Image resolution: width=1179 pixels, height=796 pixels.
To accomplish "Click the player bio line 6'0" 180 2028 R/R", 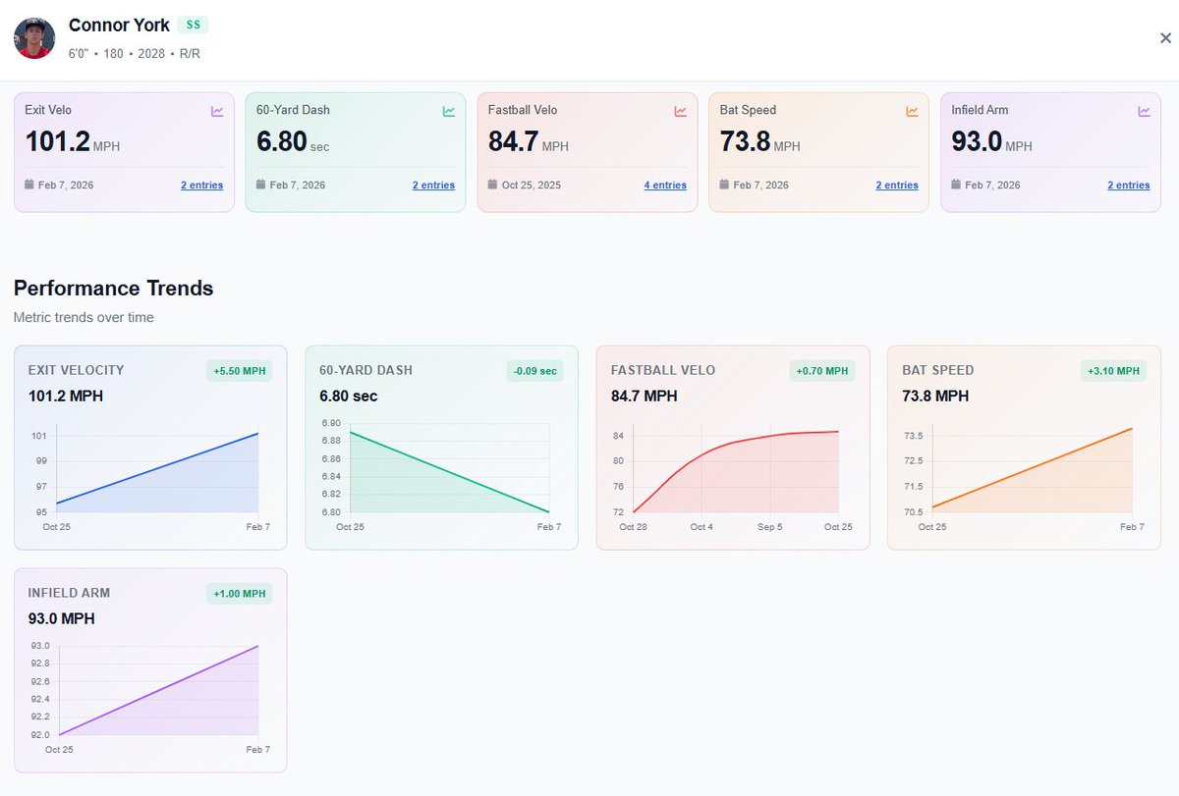I will point(135,53).
